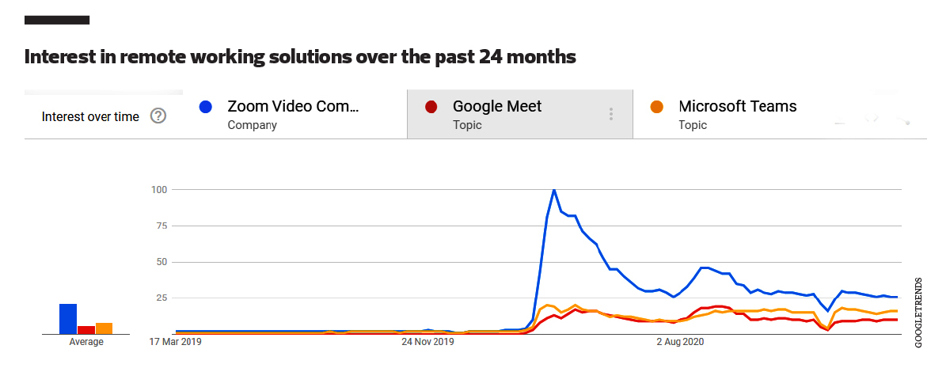Click the 17 Mar 2019 axis date

pyautogui.click(x=177, y=342)
